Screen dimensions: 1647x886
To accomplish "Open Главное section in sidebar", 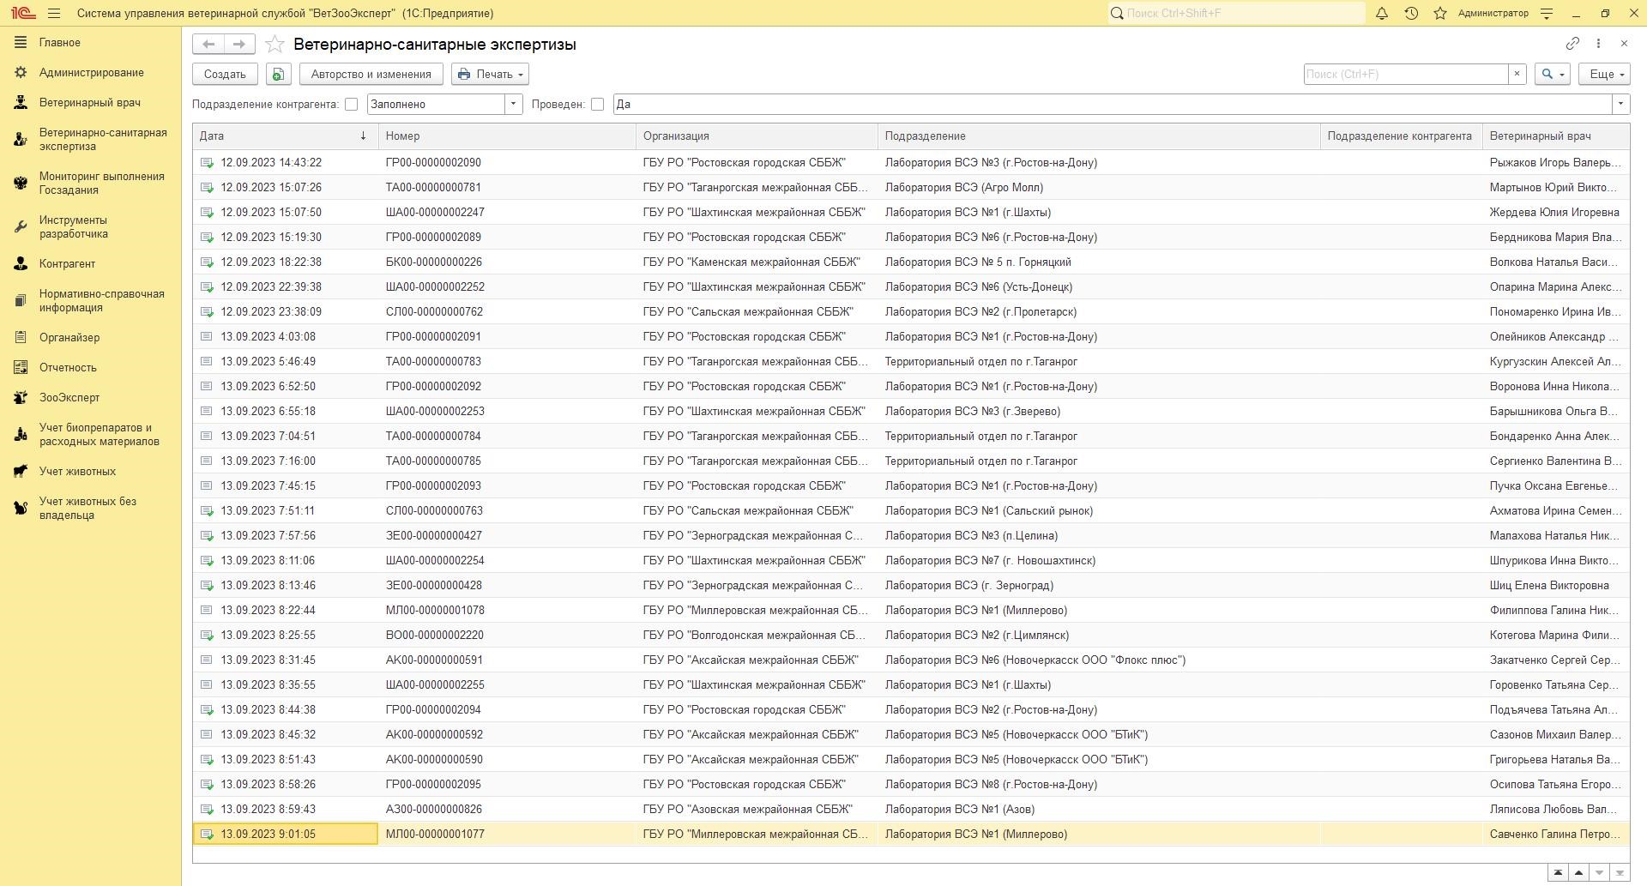I will [60, 42].
